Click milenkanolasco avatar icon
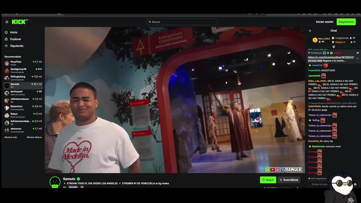 7,101
